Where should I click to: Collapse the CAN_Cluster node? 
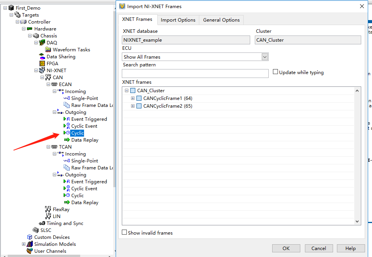[127, 91]
